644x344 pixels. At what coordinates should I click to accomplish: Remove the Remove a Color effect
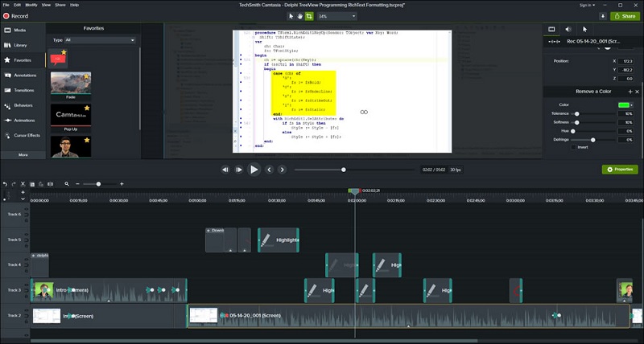tap(638, 92)
